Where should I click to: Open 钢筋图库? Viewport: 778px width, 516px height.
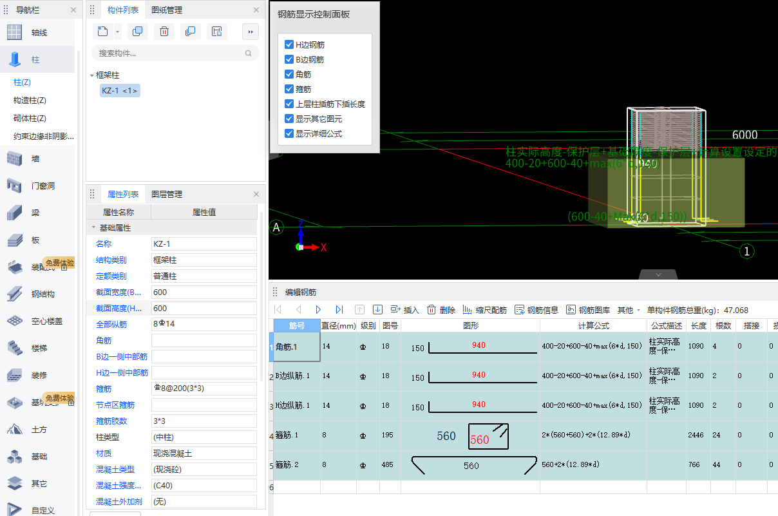(x=588, y=310)
